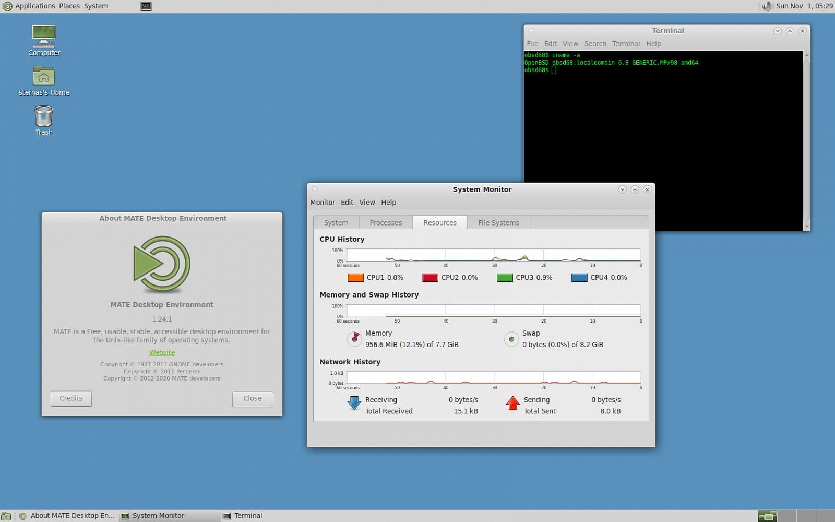
Task: Launch terminal from top panel icon
Action: [x=146, y=6]
